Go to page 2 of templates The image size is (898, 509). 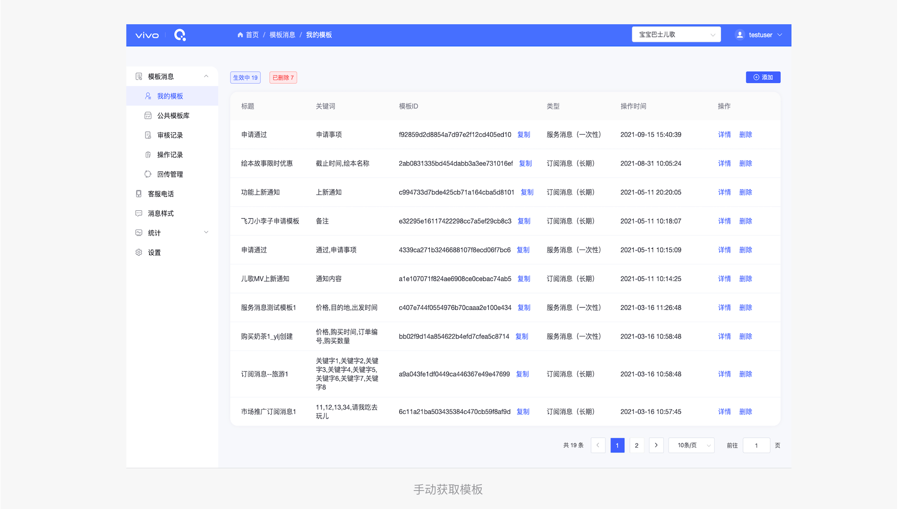(x=637, y=445)
